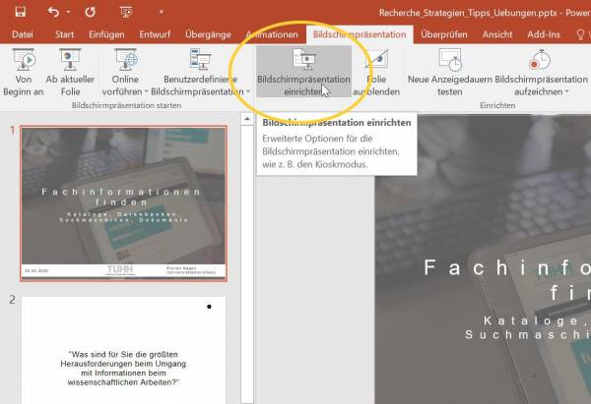The width and height of the screenshot is (591, 404).
Task: Select the Übergänge tab
Action: coord(208,34)
